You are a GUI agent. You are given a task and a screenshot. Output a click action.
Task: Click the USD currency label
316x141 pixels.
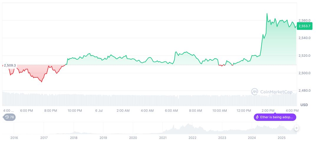click(304, 105)
